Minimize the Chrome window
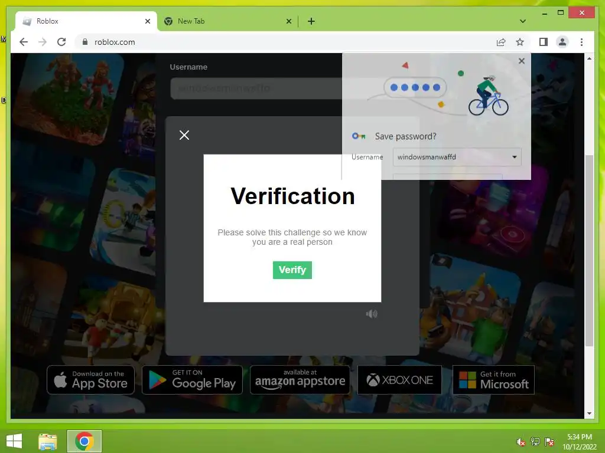The height and width of the screenshot is (453, 605). (x=544, y=13)
